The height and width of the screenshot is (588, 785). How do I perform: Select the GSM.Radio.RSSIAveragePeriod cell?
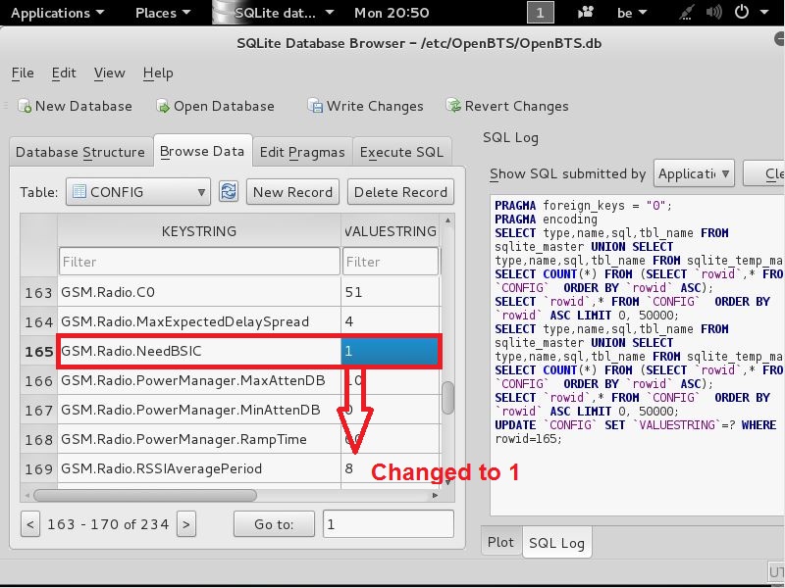pyautogui.click(x=199, y=469)
